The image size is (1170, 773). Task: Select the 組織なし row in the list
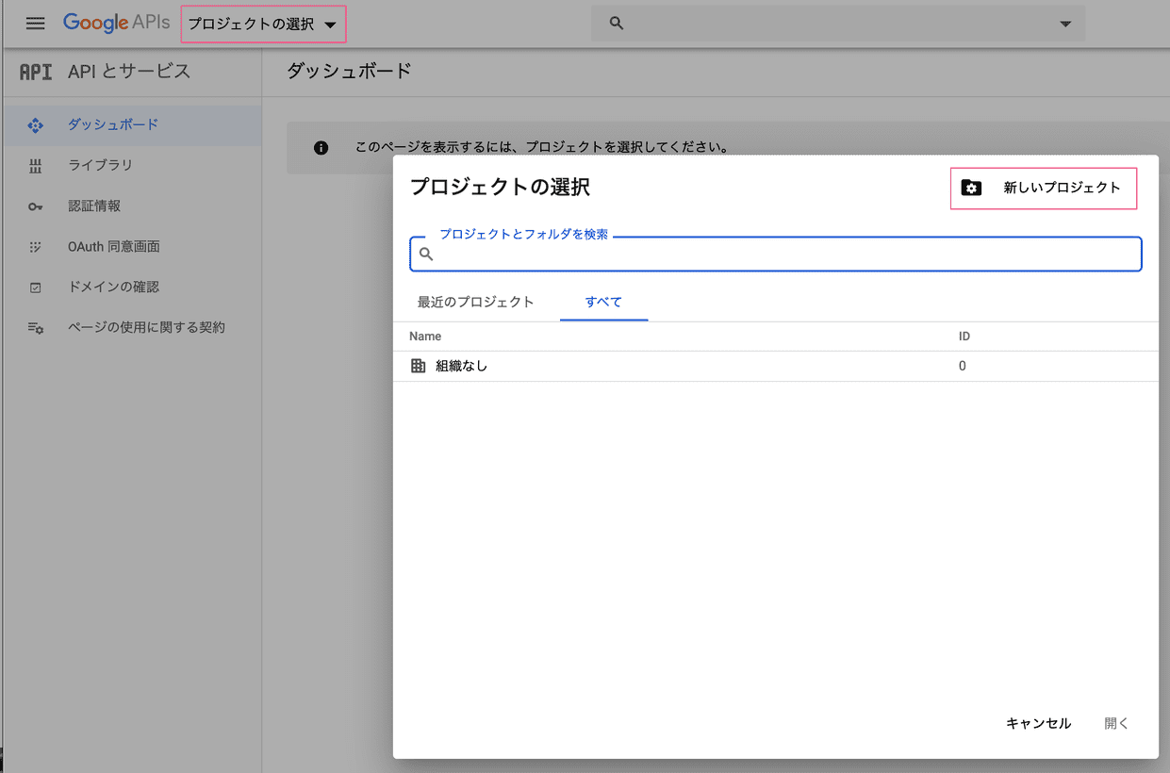(660, 366)
